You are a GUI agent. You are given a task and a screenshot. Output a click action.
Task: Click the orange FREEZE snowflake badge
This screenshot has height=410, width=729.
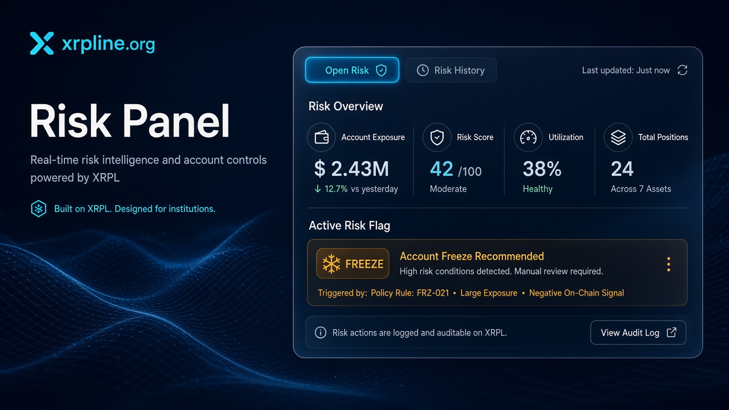(353, 264)
